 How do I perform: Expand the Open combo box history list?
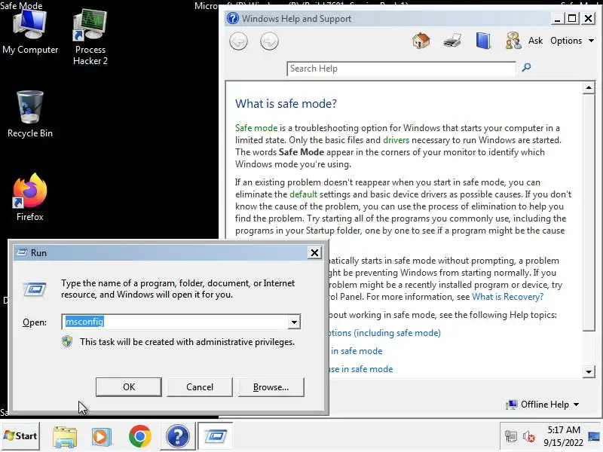pyautogui.click(x=294, y=322)
